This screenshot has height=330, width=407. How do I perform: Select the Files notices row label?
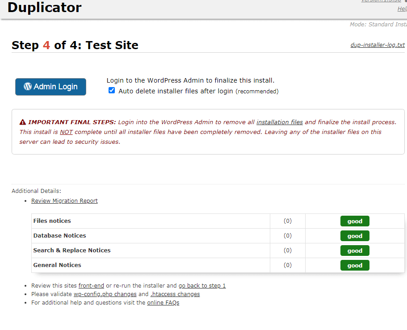52,221
